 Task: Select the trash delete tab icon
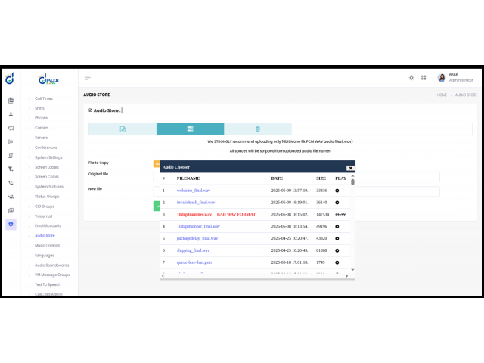[x=257, y=129]
